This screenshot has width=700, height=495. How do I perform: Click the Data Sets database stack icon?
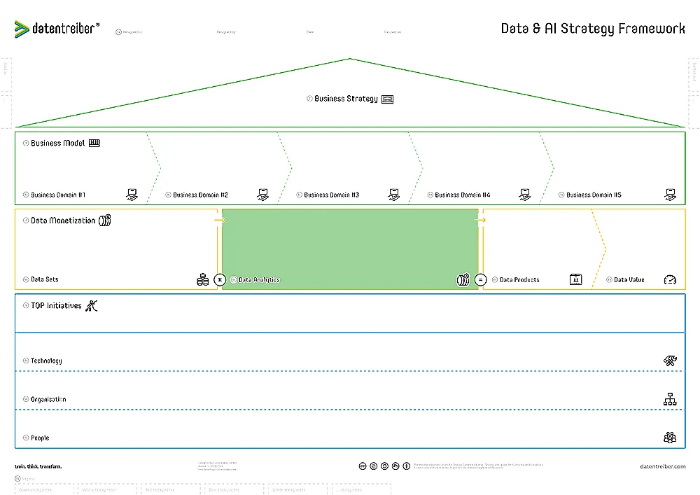203,279
